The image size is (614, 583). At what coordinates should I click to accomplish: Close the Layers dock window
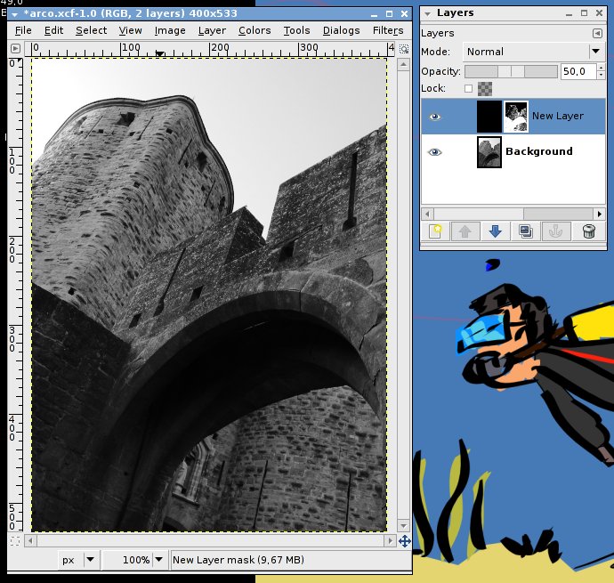(599, 13)
